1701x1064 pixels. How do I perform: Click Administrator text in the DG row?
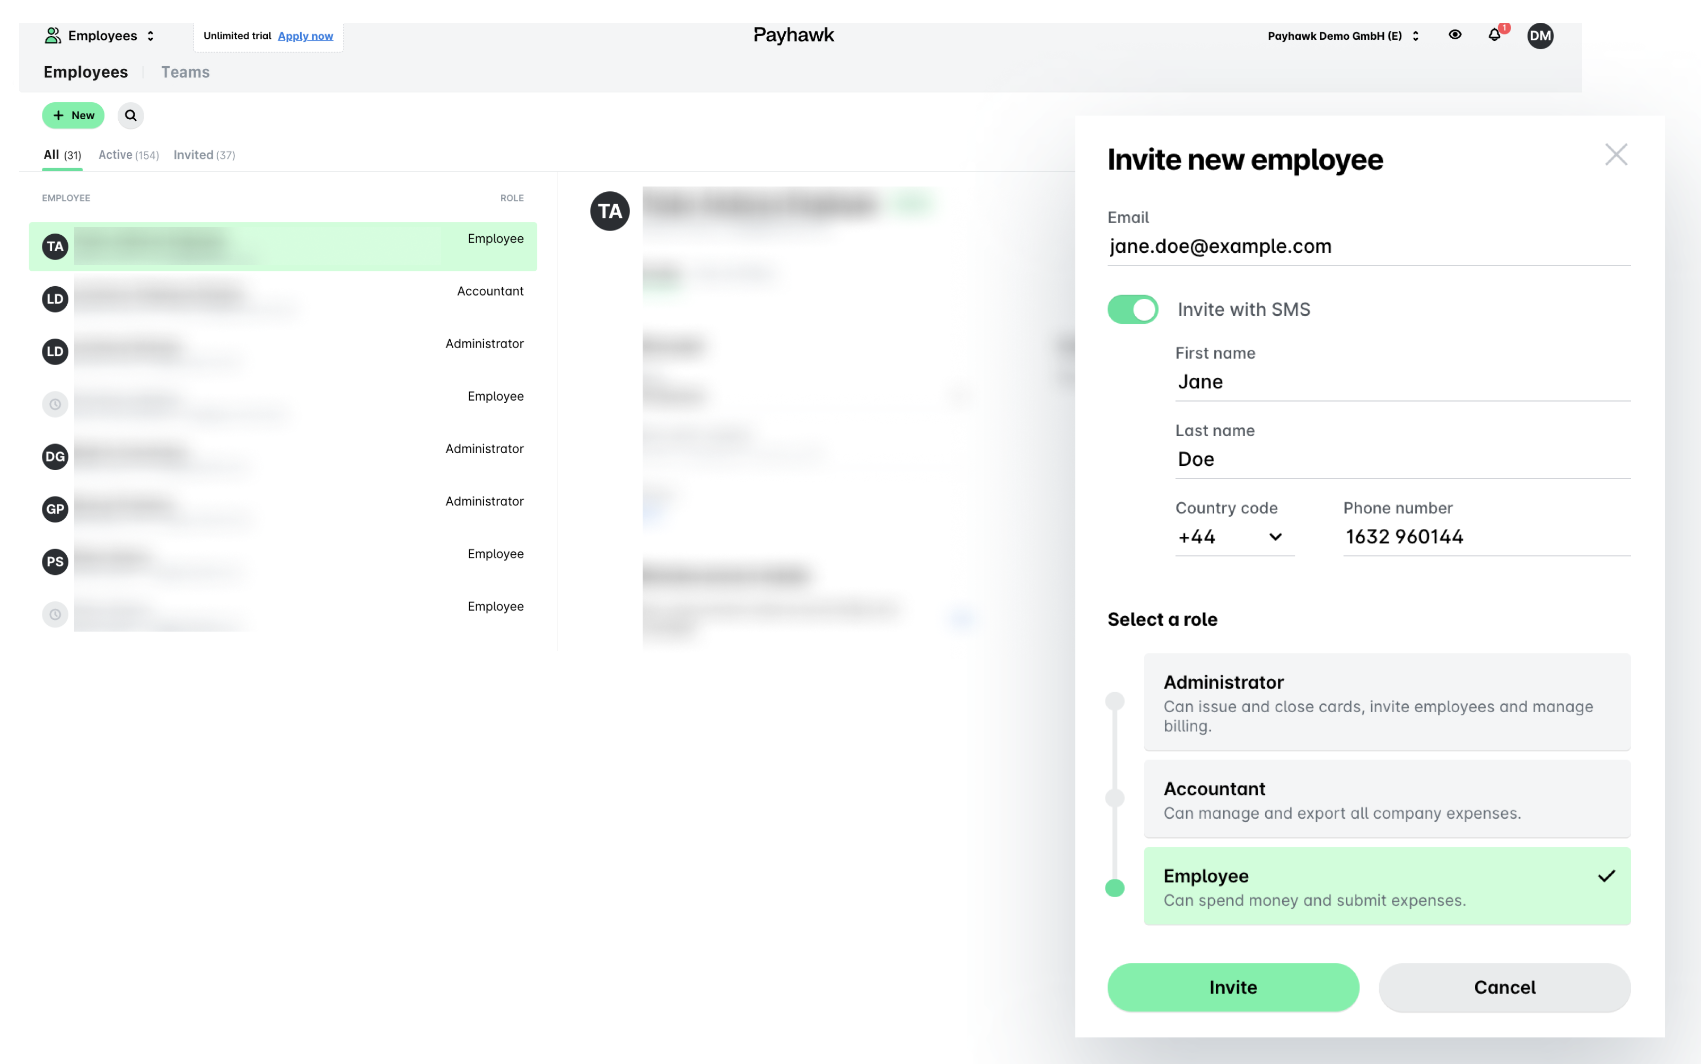(485, 449)
